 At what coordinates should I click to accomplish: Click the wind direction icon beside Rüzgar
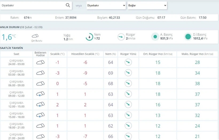click(121, 37)
